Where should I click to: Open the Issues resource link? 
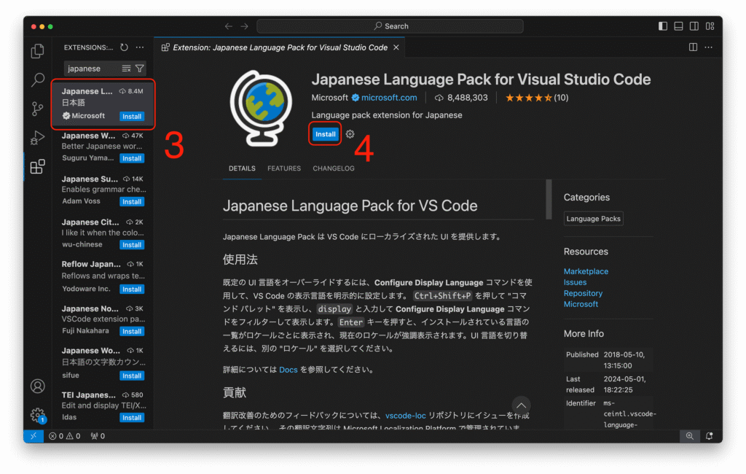(x=575, y=282)
